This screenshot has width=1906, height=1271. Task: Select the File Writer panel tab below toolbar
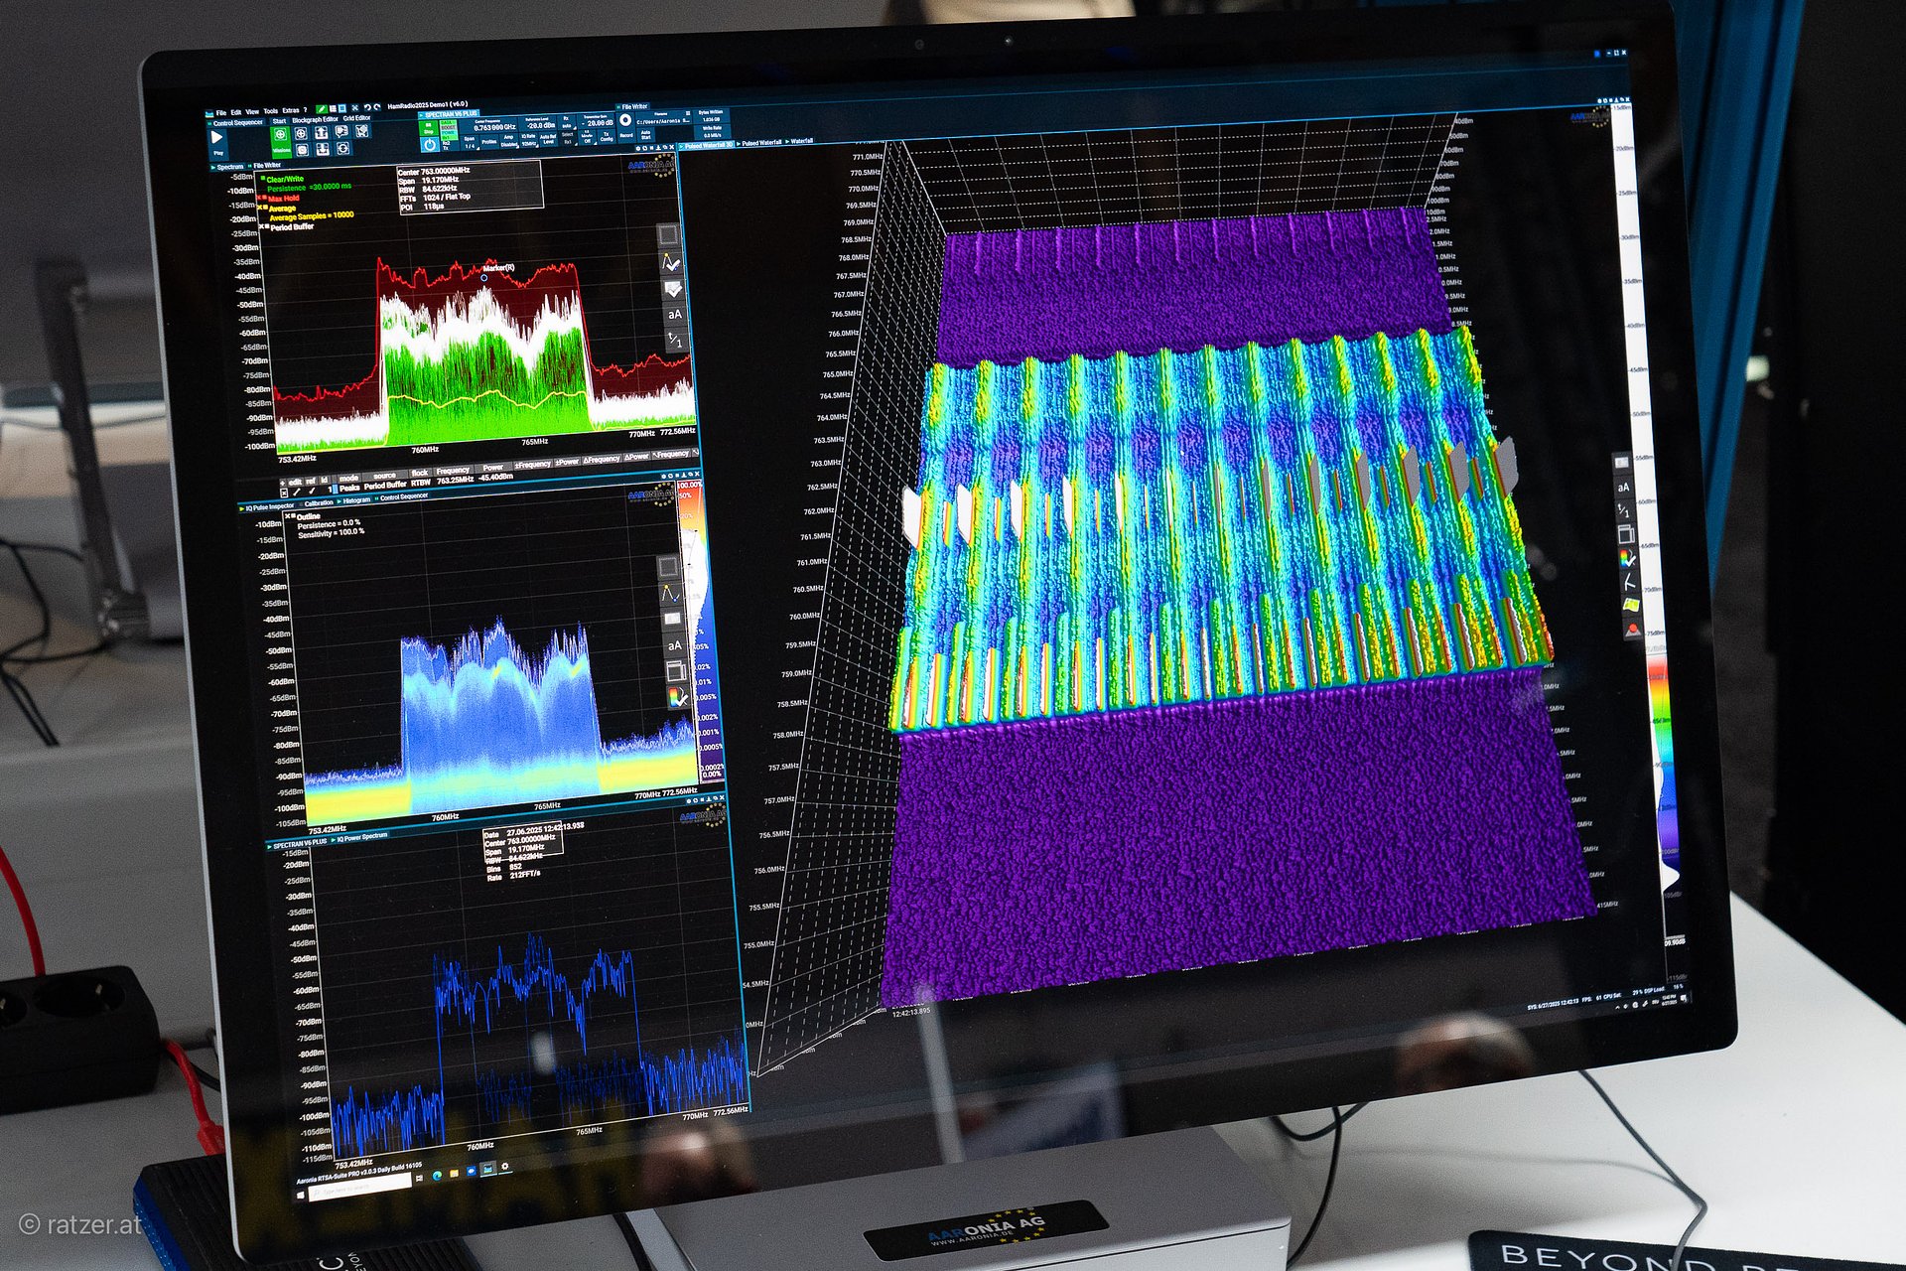(x=267, y=165)
